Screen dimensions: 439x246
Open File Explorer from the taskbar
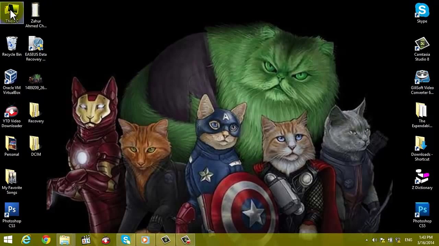65,240
